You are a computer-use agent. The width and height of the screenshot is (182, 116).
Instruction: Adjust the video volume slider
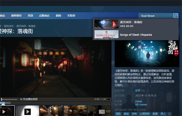click(x=9, y=99)
